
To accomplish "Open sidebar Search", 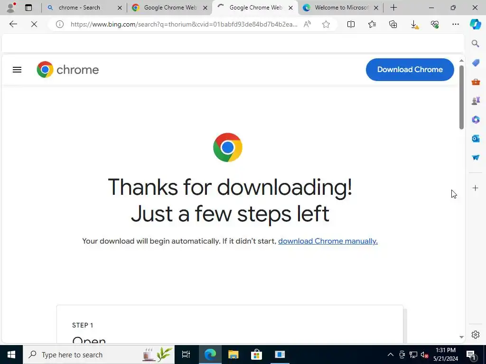I will [x=476, y=44].
